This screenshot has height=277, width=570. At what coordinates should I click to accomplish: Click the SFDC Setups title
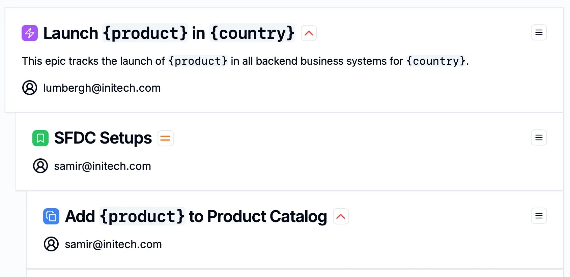click(103, 138)
